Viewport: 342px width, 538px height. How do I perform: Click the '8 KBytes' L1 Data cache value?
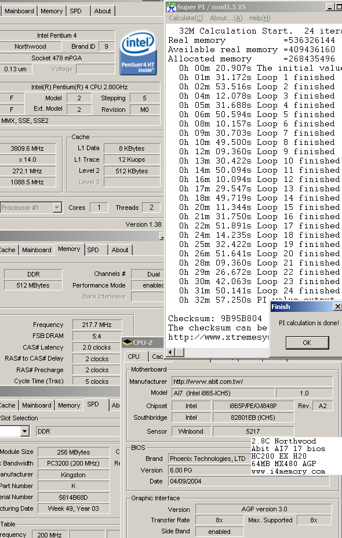tap(132, 148)
